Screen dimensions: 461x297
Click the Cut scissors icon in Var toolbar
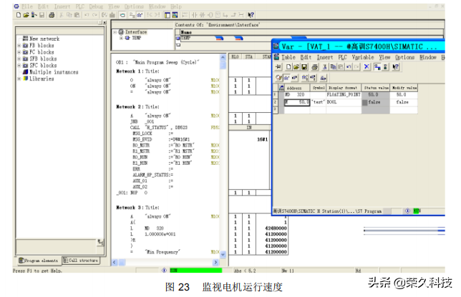click(324, 66)
